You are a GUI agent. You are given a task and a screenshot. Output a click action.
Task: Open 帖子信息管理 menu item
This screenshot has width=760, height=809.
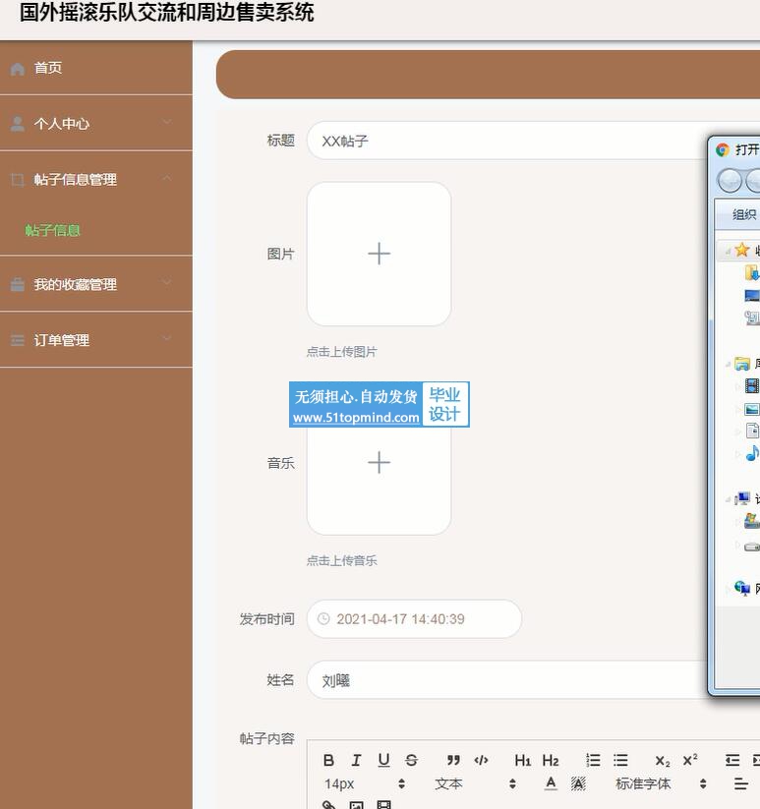click(x=96, y=179)
